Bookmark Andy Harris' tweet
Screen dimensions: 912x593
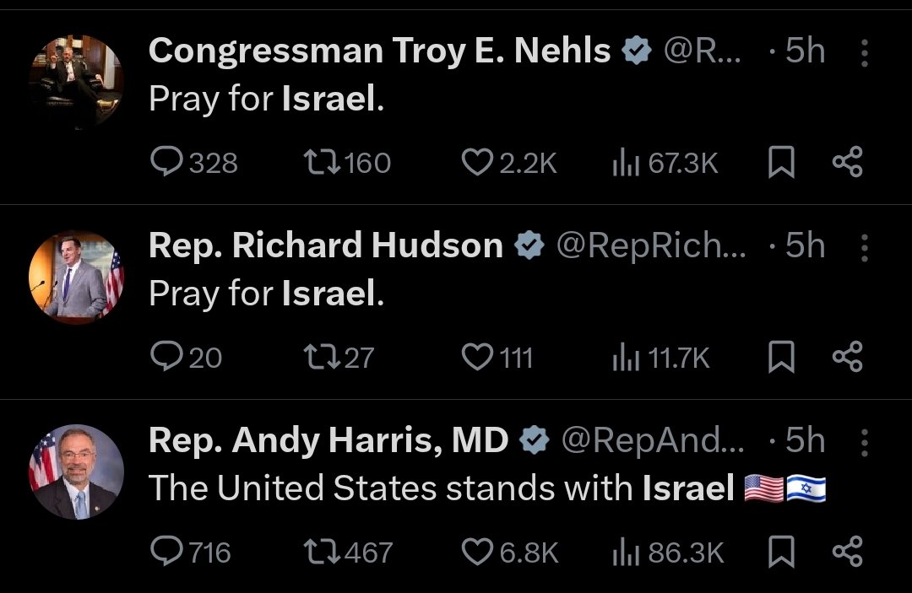781,553
